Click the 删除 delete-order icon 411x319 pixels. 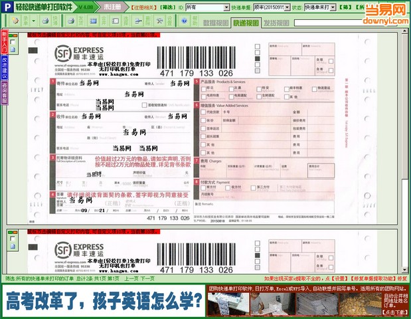(x=138, y=21)
